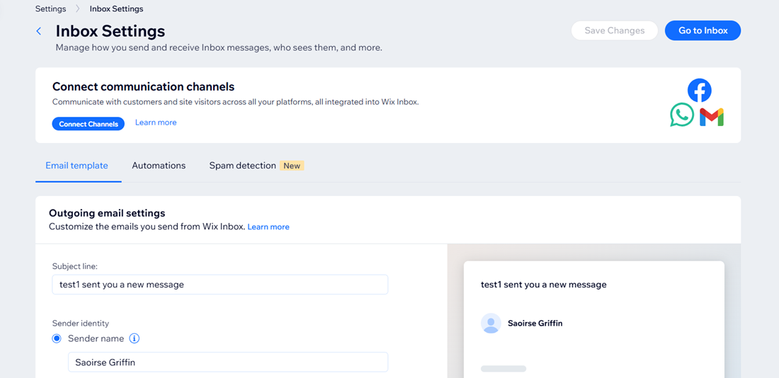Open Learn more link in Outgoing email settings
Screen dimensions: 779x378
coord(268,227)
